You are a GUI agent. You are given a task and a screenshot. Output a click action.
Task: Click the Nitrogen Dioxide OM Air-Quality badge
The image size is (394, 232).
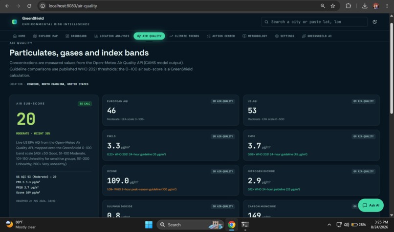click(364, 172)
